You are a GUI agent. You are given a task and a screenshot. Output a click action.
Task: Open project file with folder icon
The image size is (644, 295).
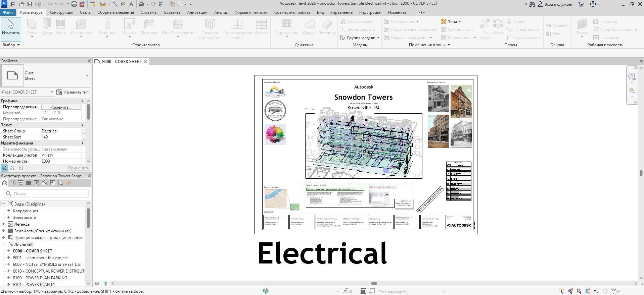coord(21,4)
